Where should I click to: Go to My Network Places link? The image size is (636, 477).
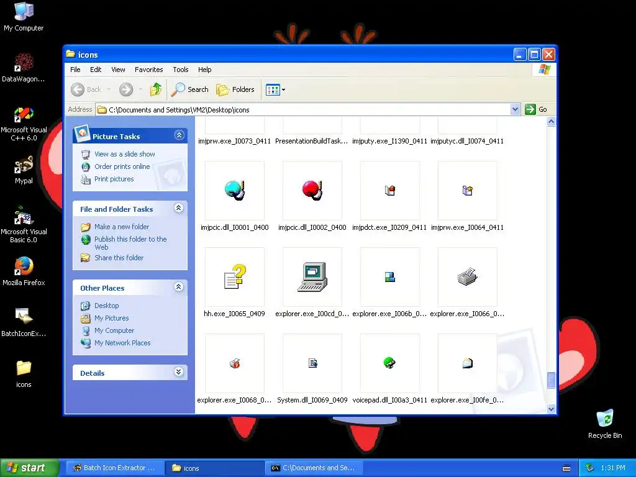122,343
